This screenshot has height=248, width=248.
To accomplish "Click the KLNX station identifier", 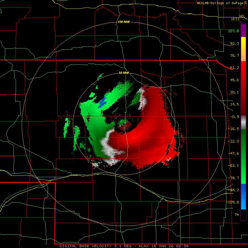I will pos(144,246).
